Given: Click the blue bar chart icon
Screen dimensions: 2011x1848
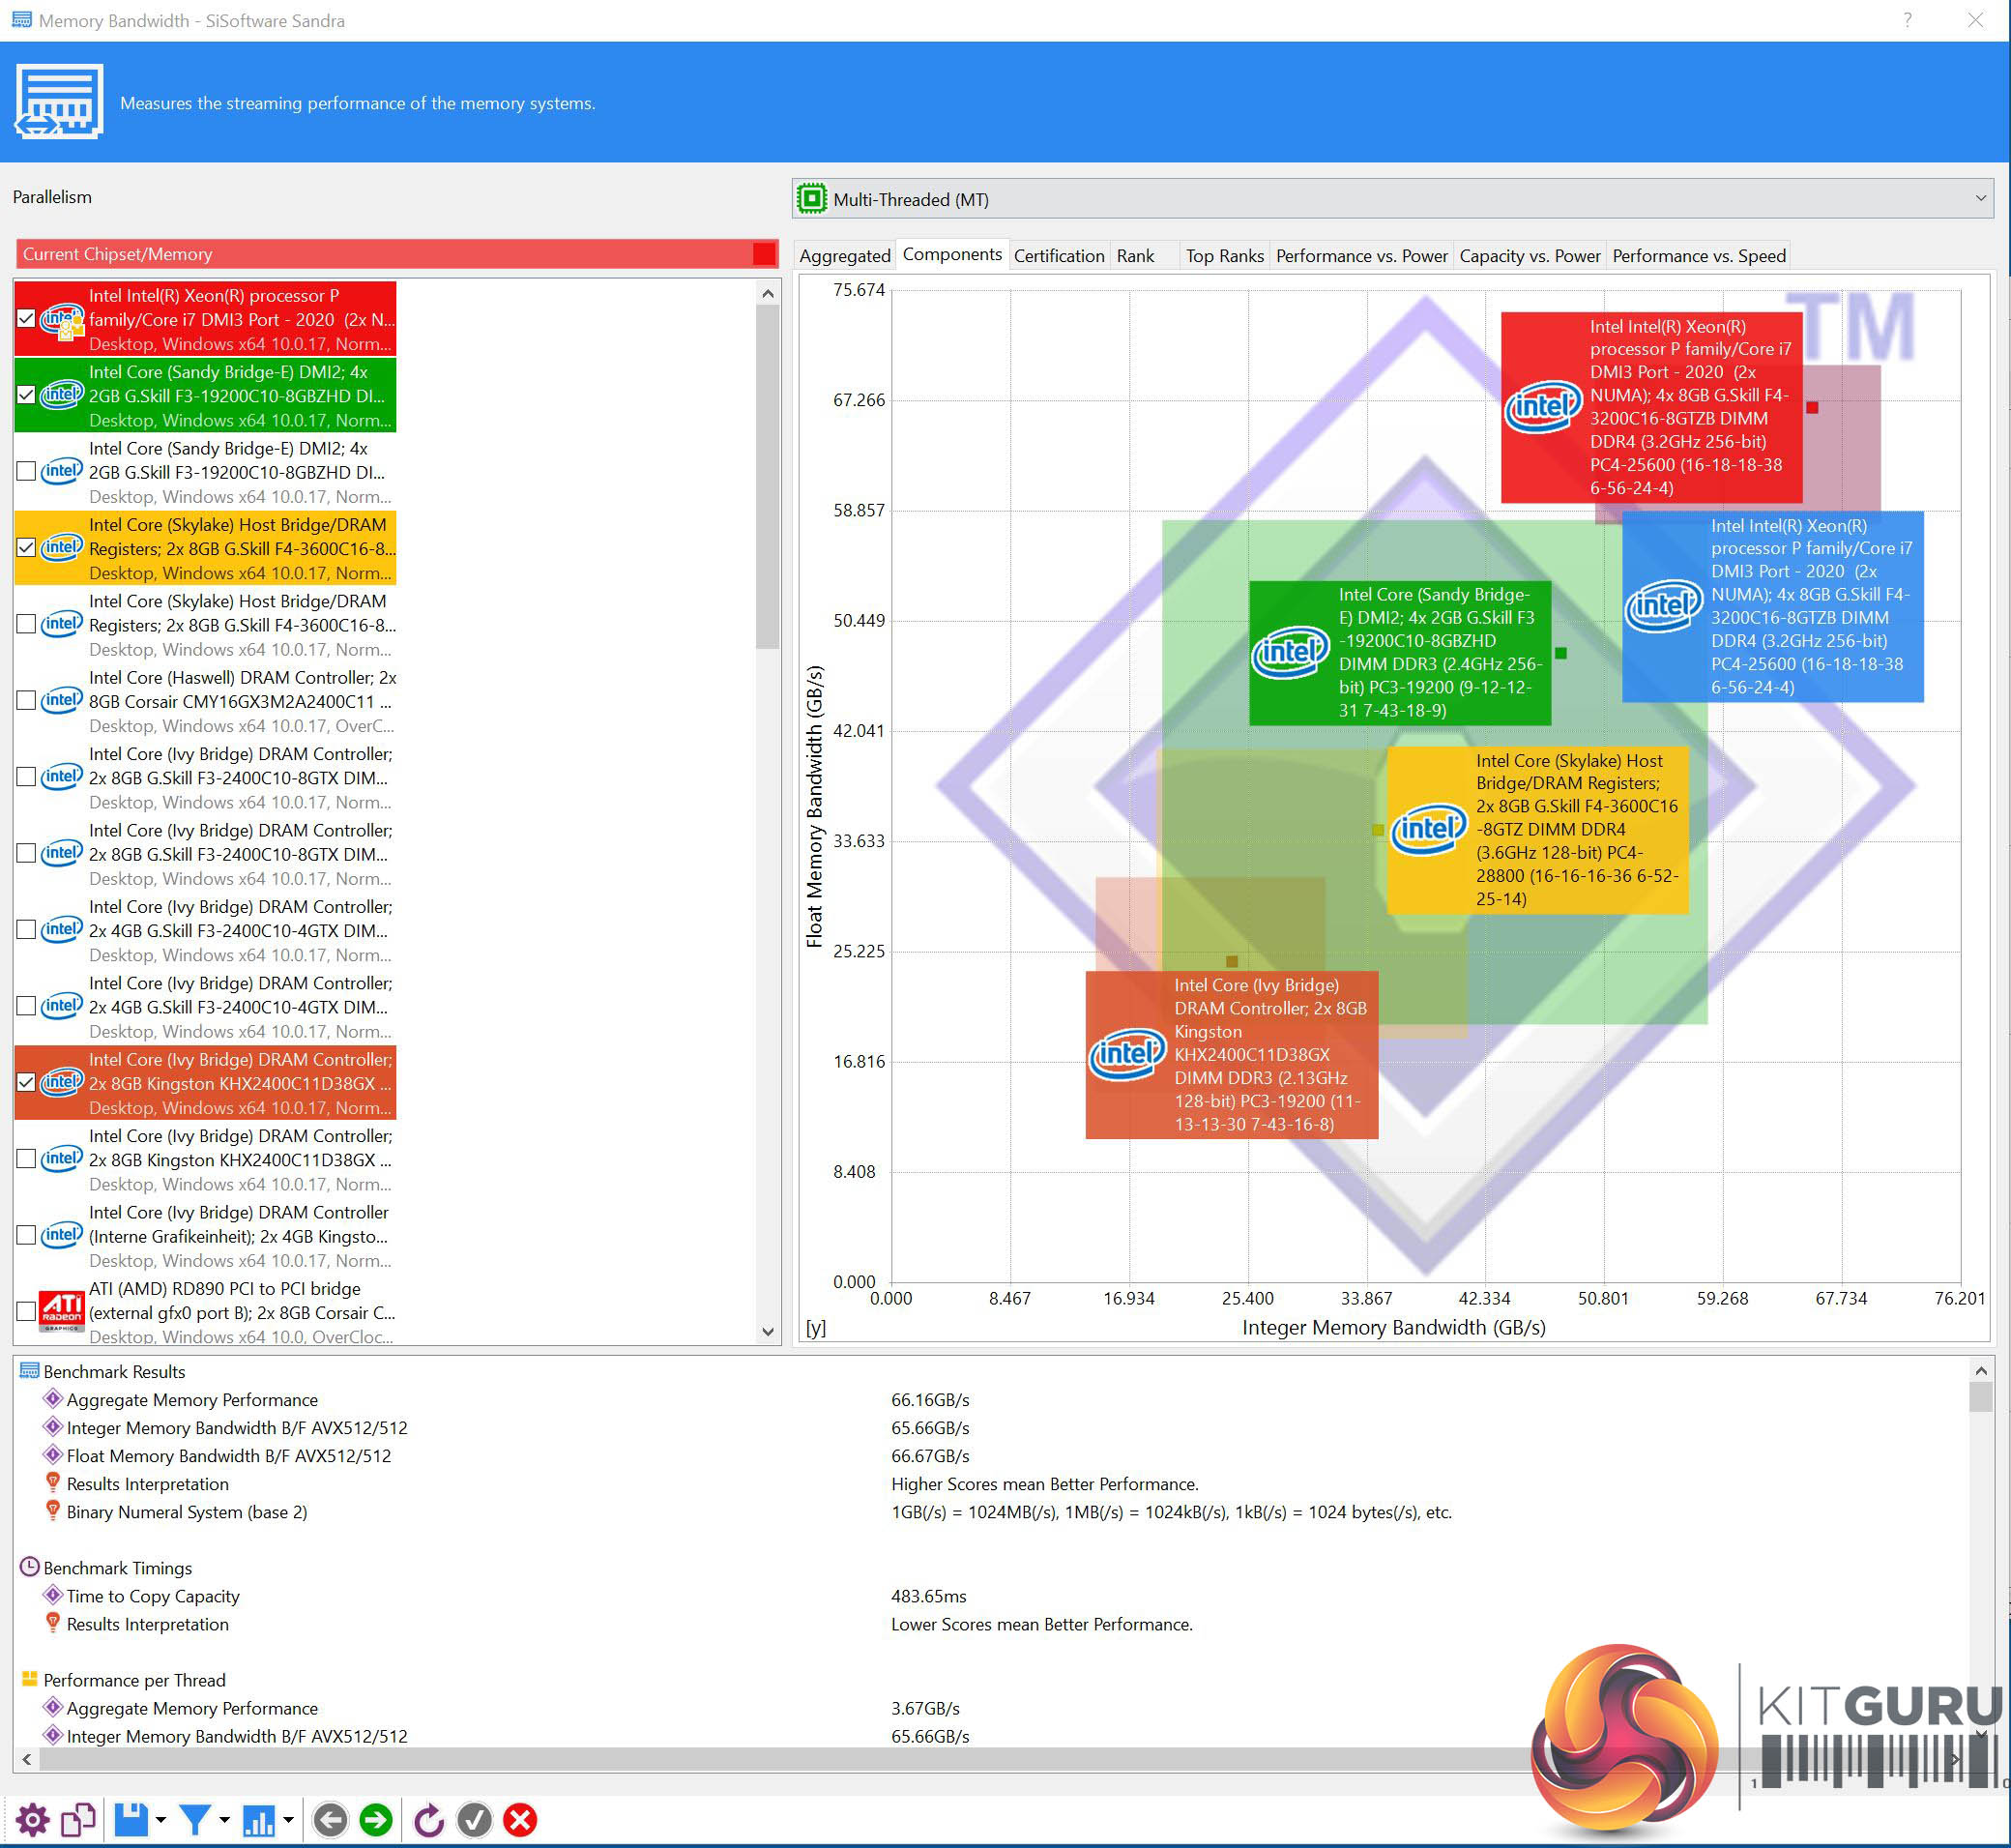Looking at the screenshot, I should (x=259, y=1820).
